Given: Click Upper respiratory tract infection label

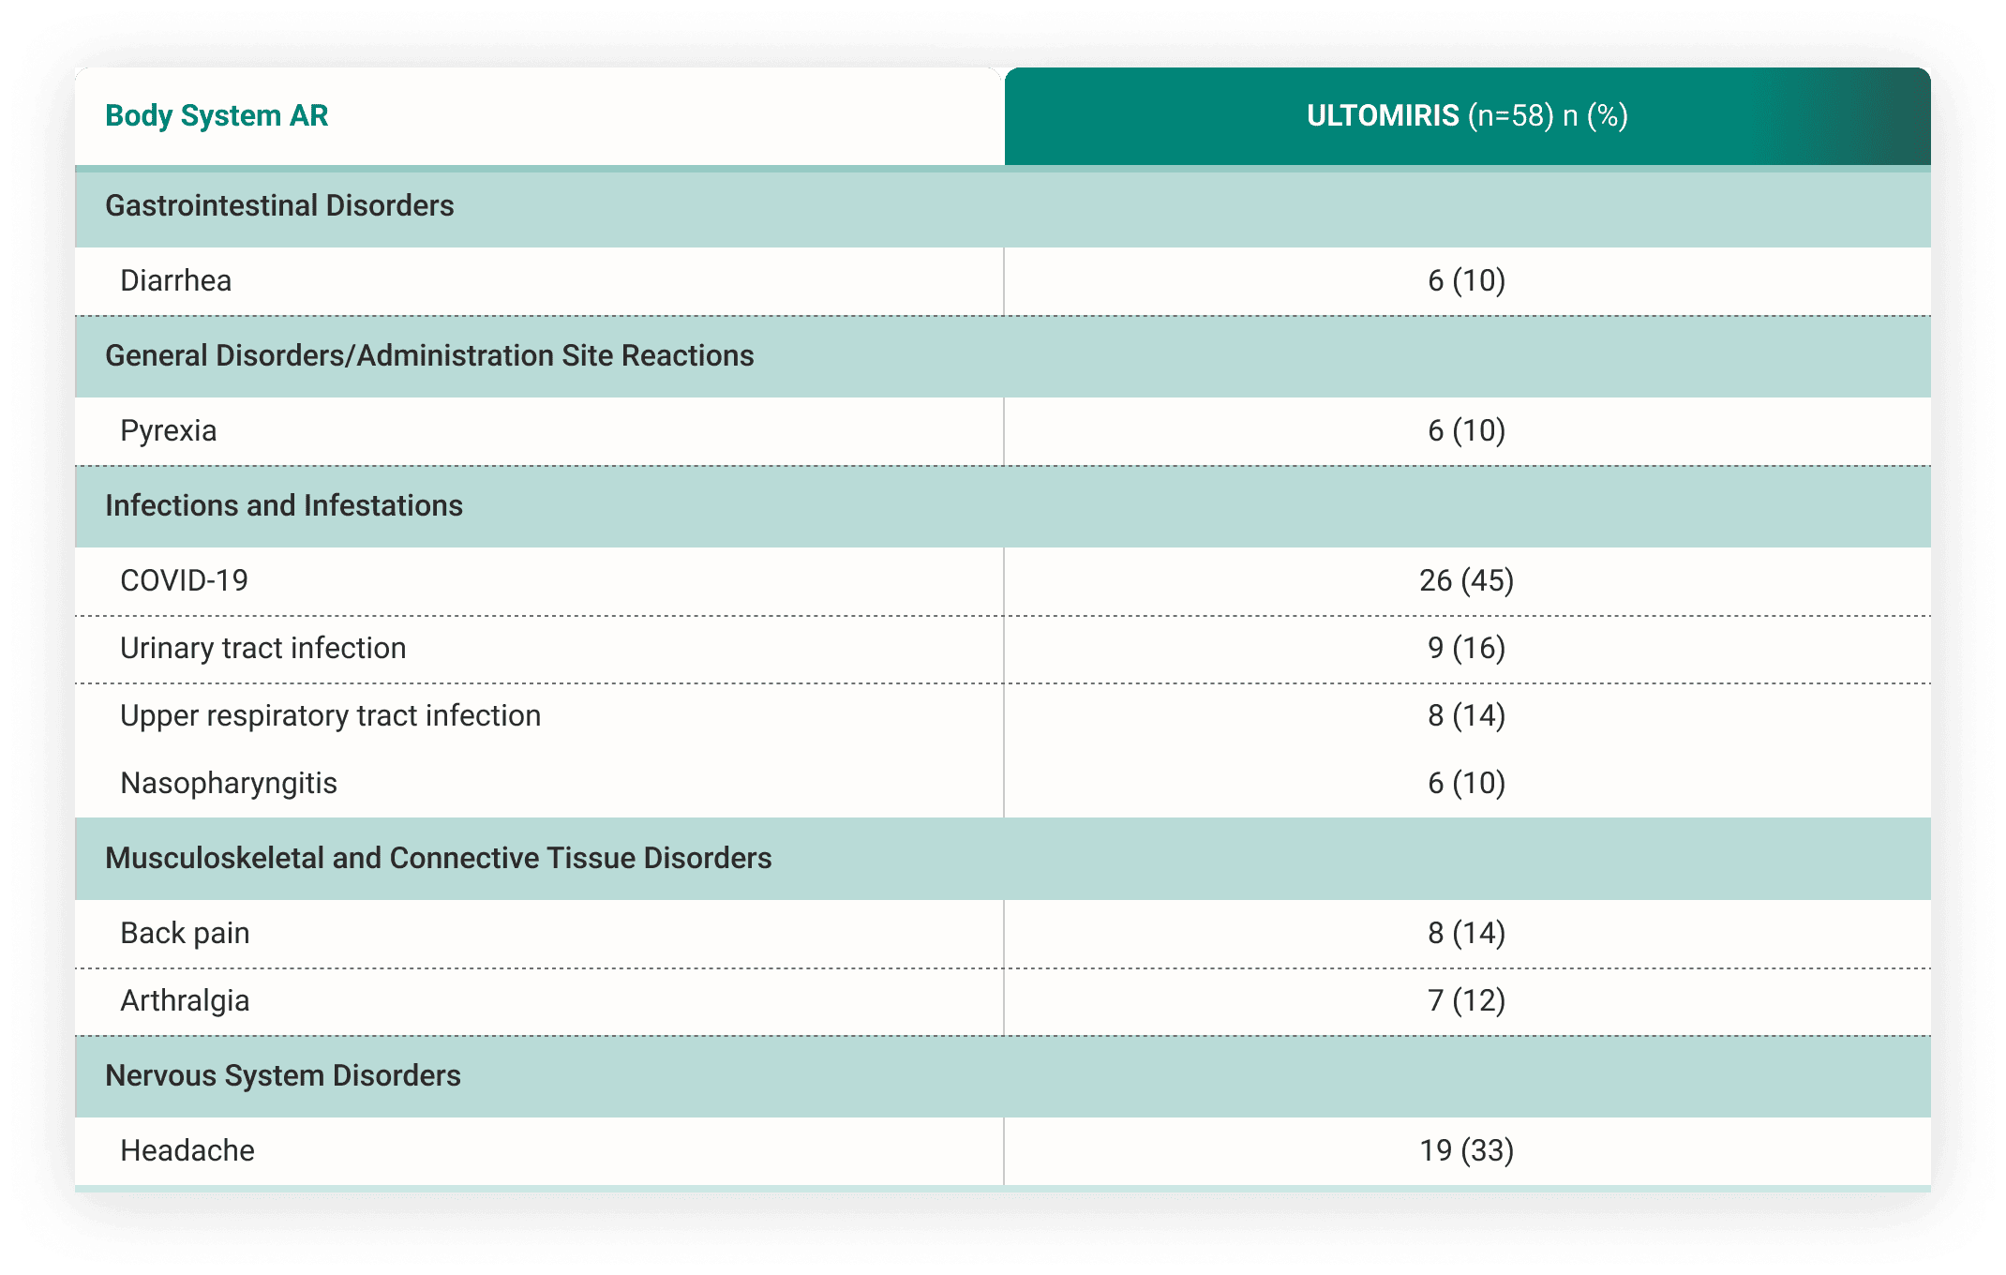Looking at the screenshot, I should coord(331,716).
